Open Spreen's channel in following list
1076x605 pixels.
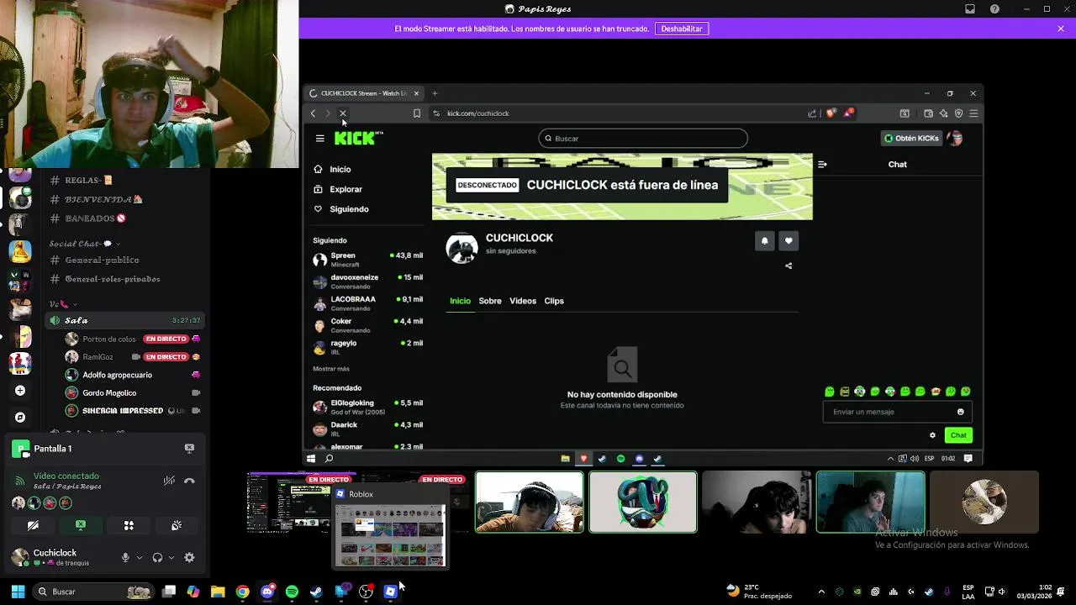(367, 260)
